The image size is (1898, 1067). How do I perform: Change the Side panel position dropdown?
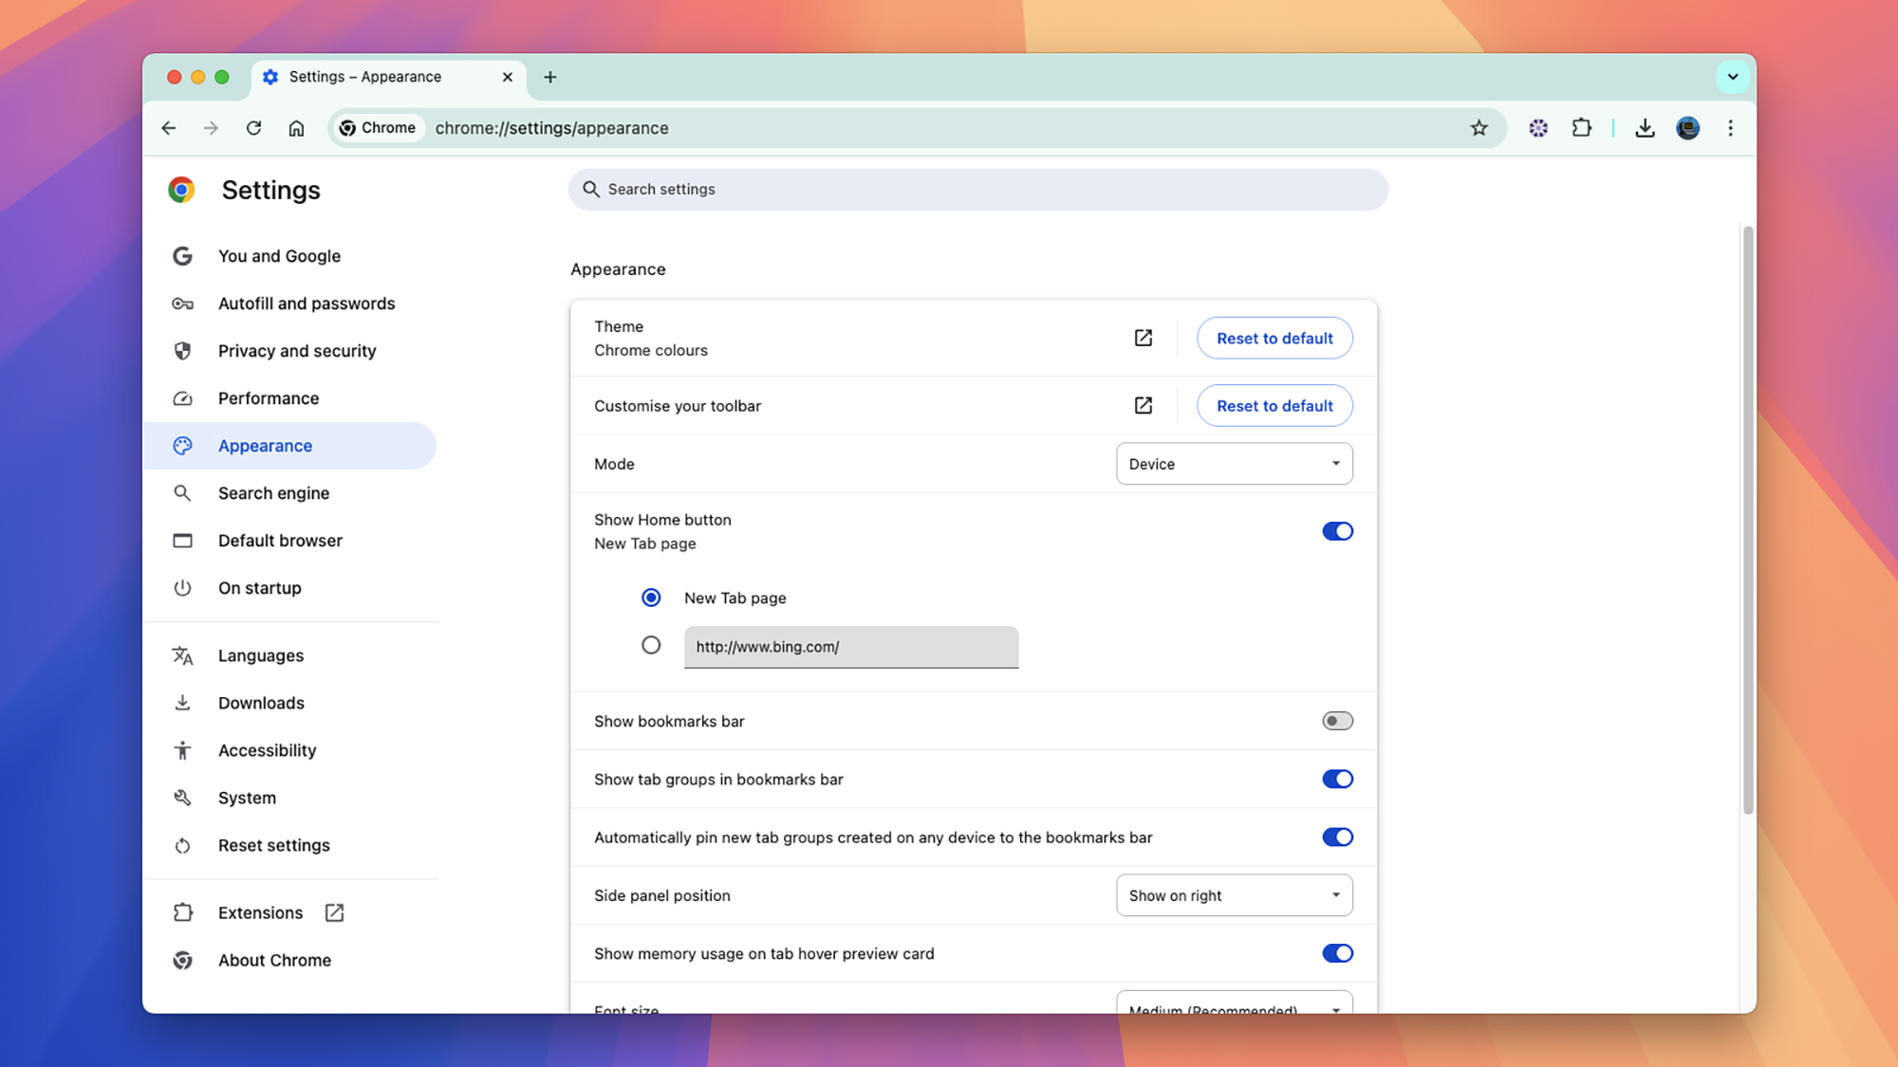click(x=1233, y=894)
